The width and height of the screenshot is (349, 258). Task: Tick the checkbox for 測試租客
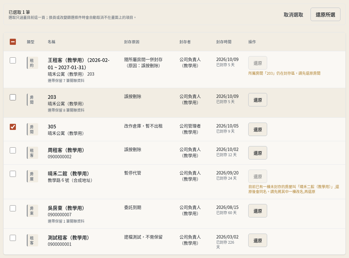[13, 238]
